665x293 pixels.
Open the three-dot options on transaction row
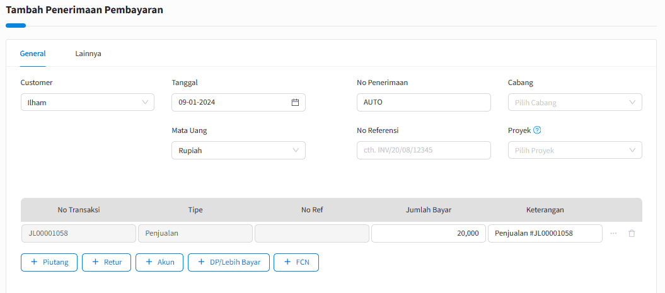pos(613,233)
